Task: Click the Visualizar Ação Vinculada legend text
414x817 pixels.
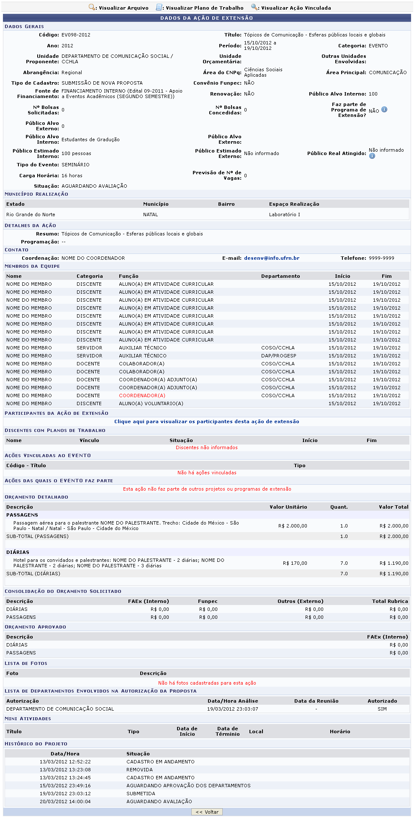Action: (296, 8)
